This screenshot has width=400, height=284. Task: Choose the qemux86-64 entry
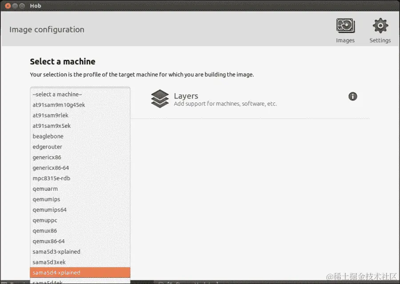tap(80, 241)
